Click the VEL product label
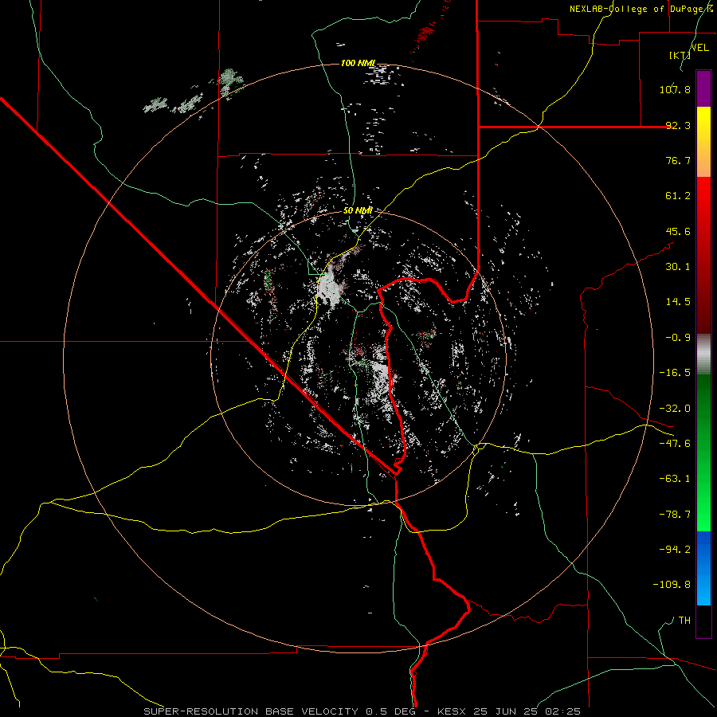 700,48
